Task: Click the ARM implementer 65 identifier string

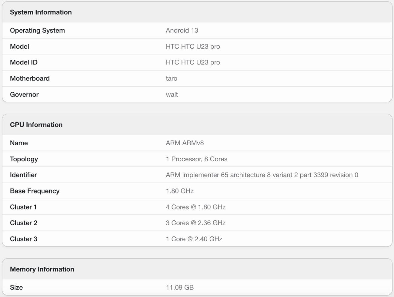Action: point(262,175)
